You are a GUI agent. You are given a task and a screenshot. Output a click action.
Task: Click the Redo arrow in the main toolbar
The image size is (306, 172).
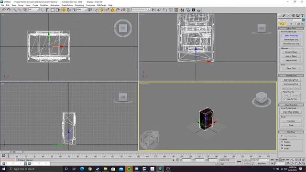point(9,10)
